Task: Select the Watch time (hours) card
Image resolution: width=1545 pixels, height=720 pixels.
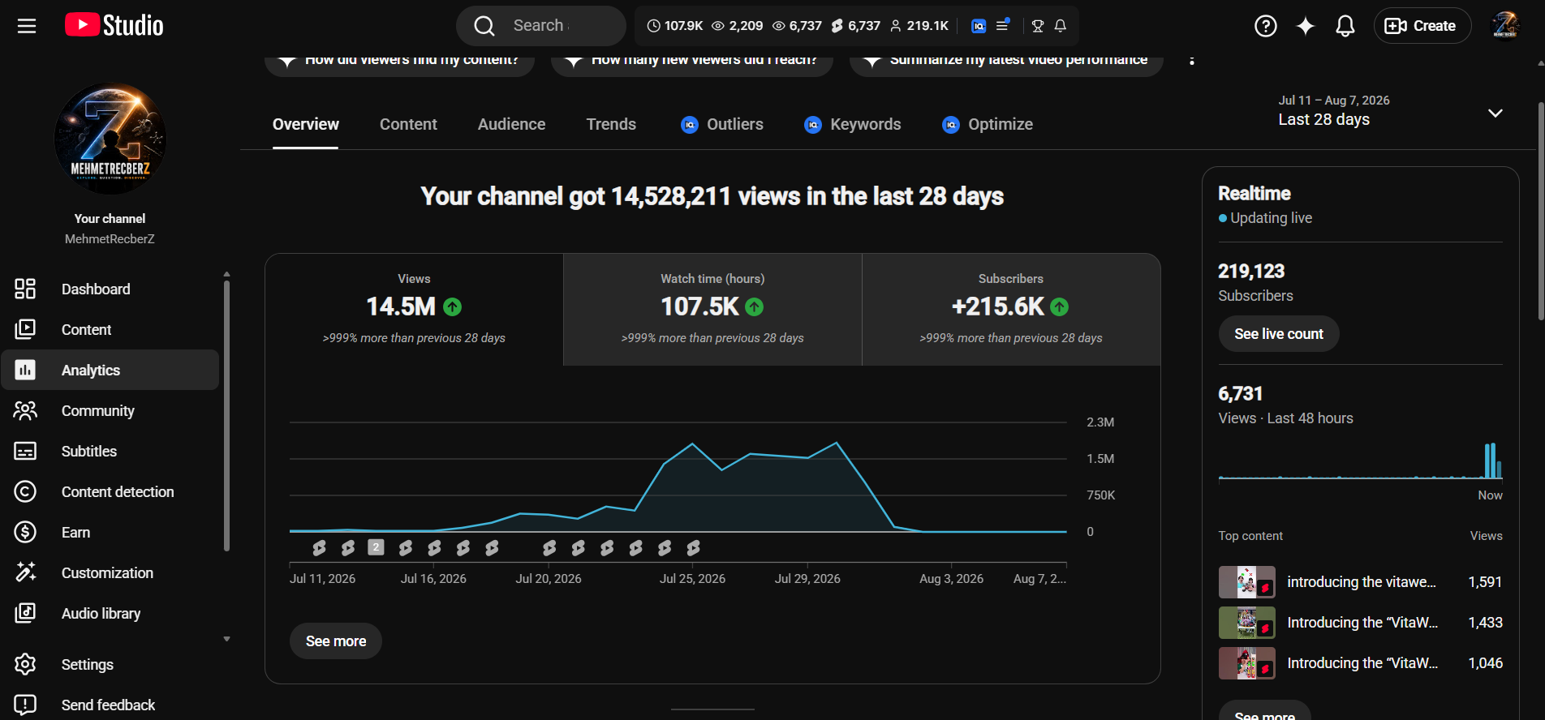Action: 712,310
